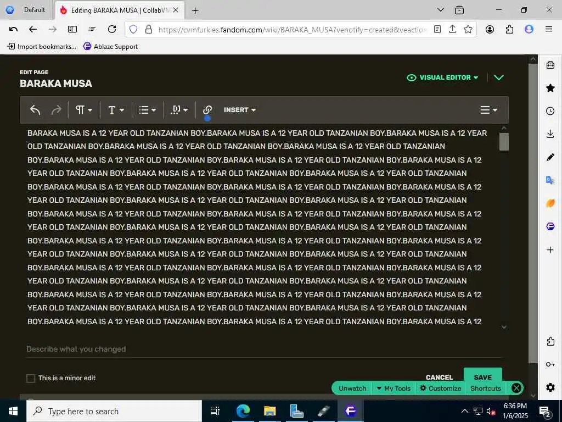Open sidebar orange leaf icon

(x=550, y=203)
